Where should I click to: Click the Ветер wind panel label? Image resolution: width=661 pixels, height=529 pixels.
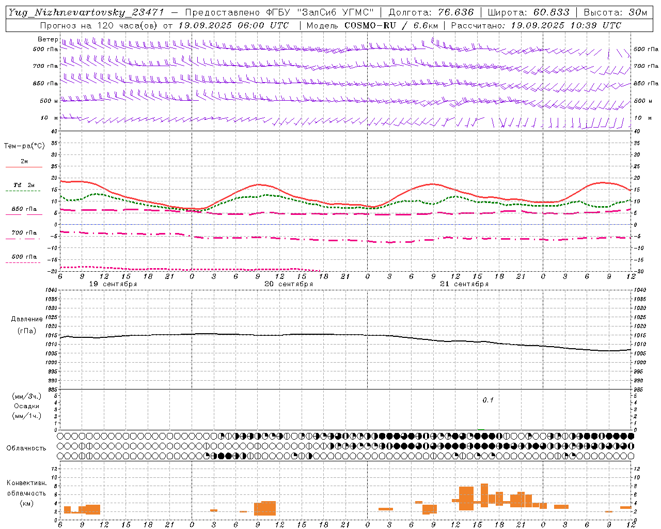48,39
